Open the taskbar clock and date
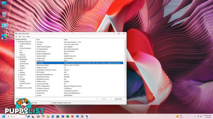The image size is (213, 119). click(207, 116)
